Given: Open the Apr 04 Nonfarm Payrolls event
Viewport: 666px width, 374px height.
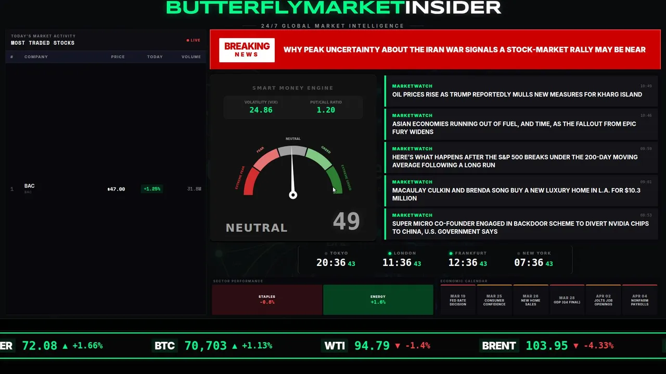Looking at the screenshot, I should point(640,300).
